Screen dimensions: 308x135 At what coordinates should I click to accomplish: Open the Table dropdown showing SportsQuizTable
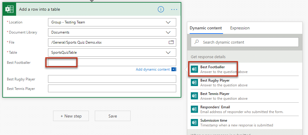[x=168, y=53]
